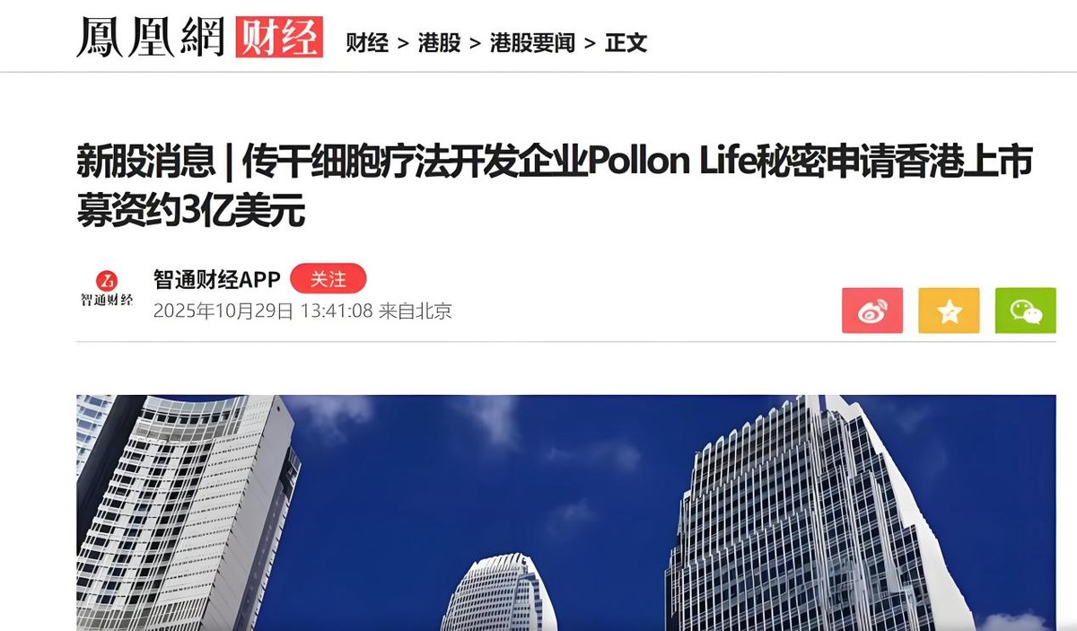Image resolution: width=1077 pixels, height=631 pixels.
Task: Click the arrow before 正文
Action: [x=590, y=43]
